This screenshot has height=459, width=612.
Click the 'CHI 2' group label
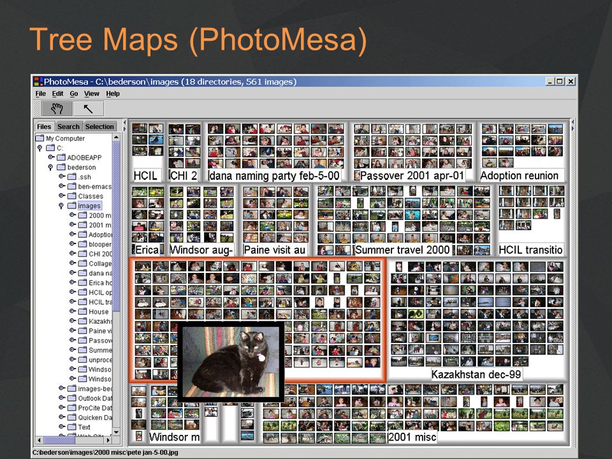pyautogui.click(x=184, y=176)
